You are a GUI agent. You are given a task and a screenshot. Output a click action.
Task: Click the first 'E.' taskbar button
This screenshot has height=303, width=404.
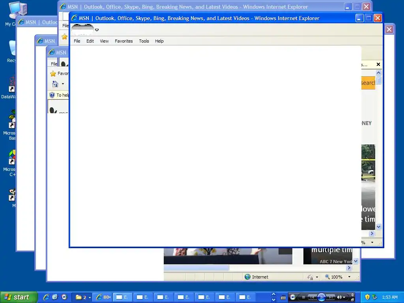(x=122, y=297)
